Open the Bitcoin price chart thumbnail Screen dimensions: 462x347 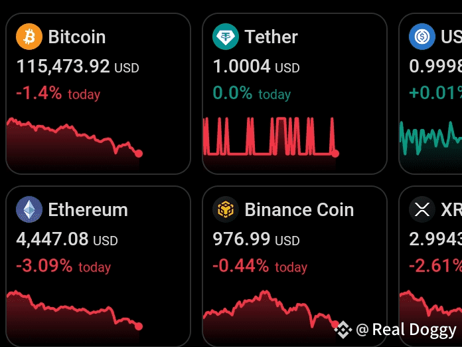pyautogui.click(x=74, y=144)
